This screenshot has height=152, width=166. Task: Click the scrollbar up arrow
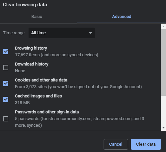pyautogui.click(x=163, y=27)
